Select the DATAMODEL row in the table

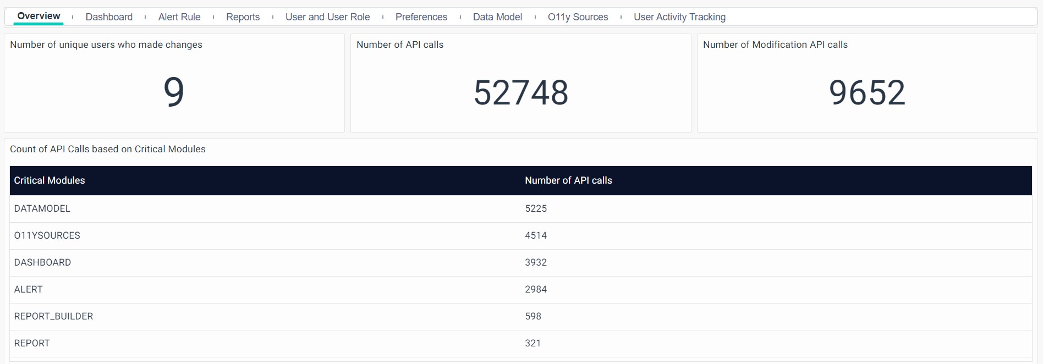tap(42, 208)
